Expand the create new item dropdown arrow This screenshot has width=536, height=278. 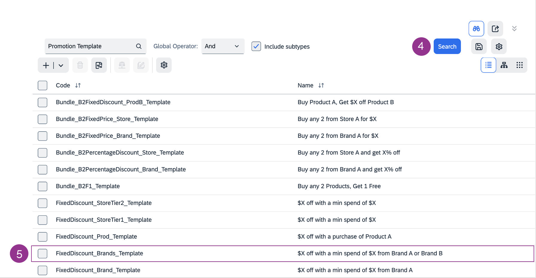pyautogui.click(x=61, y=65)
